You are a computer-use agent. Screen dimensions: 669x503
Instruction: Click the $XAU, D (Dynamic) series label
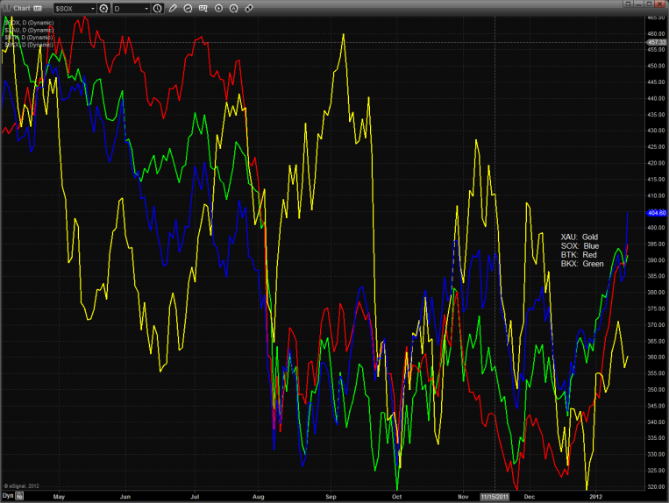pos(29,30)
